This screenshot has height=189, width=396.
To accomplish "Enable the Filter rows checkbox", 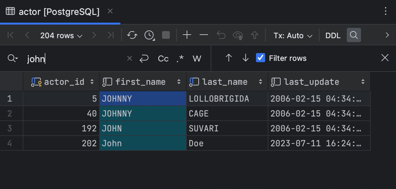I will click(261, 58).
